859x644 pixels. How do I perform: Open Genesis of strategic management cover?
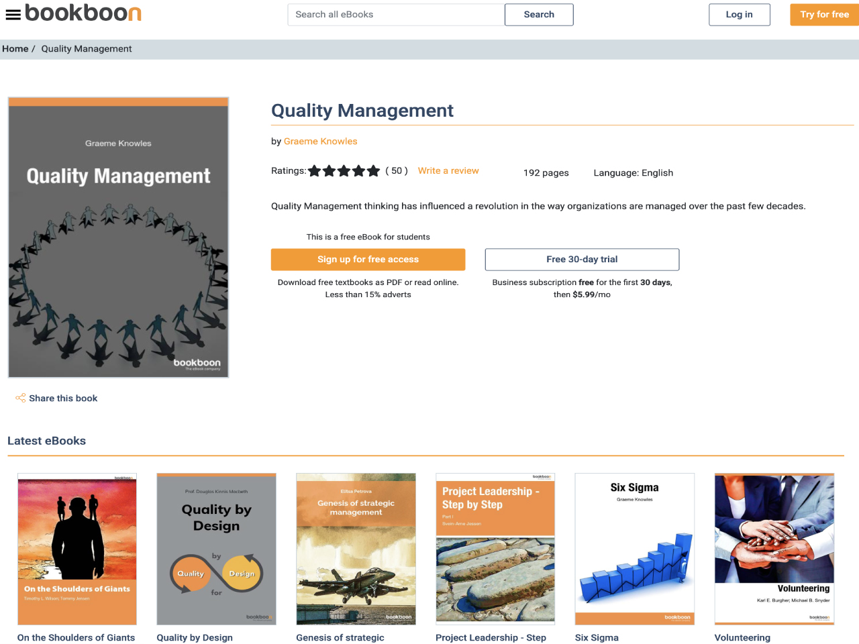point(356,549)
